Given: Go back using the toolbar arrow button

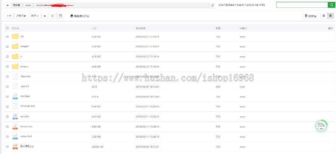Looking at the screenshot, I should tap(44, 16).
